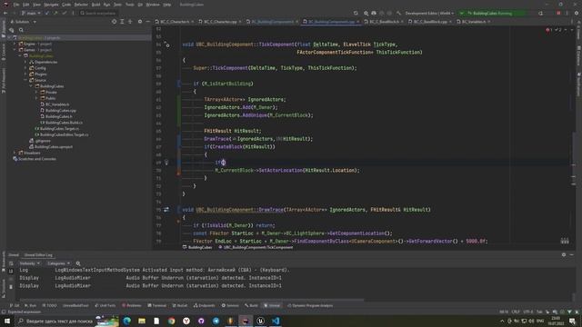Open the File menu
Screen dimensions: 582x327
click(x=16, y=5)
